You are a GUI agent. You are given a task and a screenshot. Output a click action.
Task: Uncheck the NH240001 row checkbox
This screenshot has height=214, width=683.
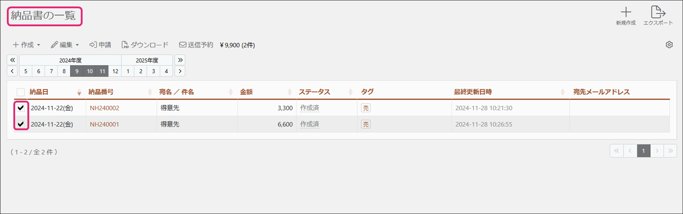(x=21, y=124)
